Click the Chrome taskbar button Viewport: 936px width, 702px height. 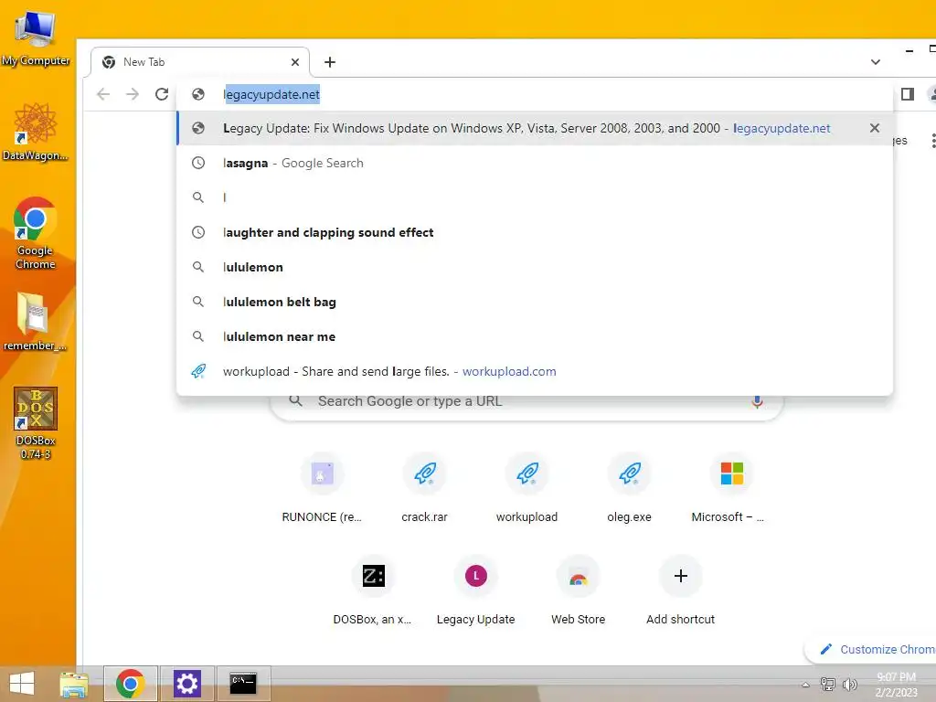130,684
